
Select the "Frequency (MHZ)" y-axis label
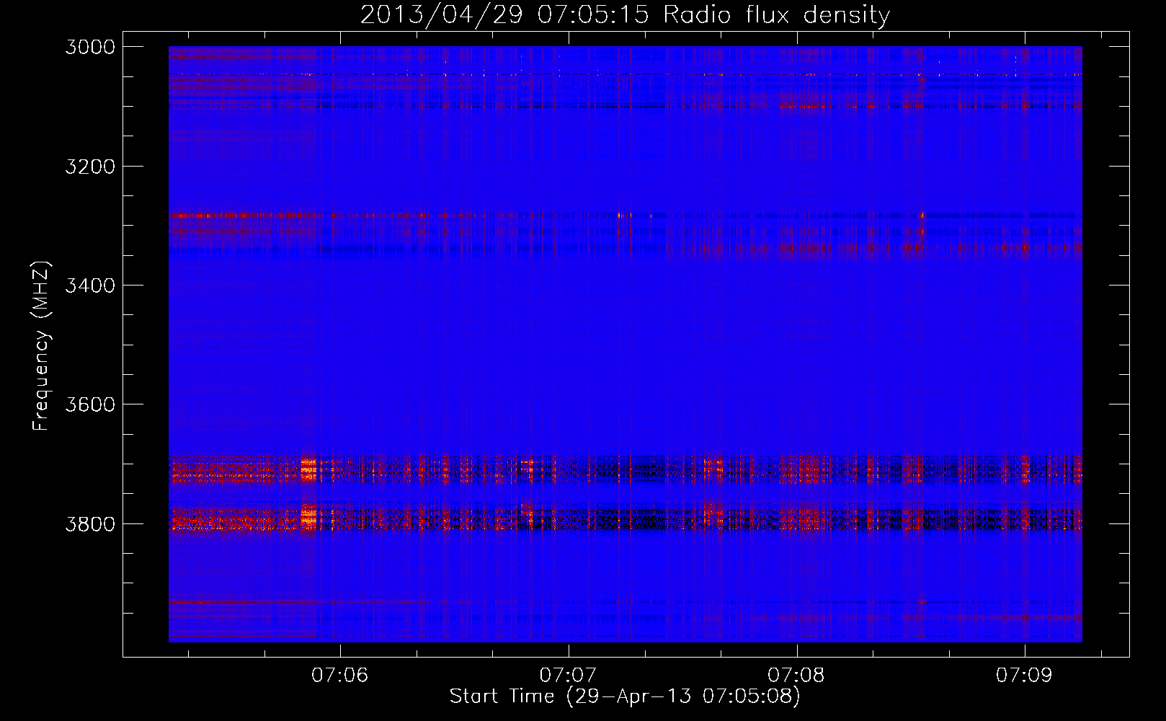pos(42,345)
